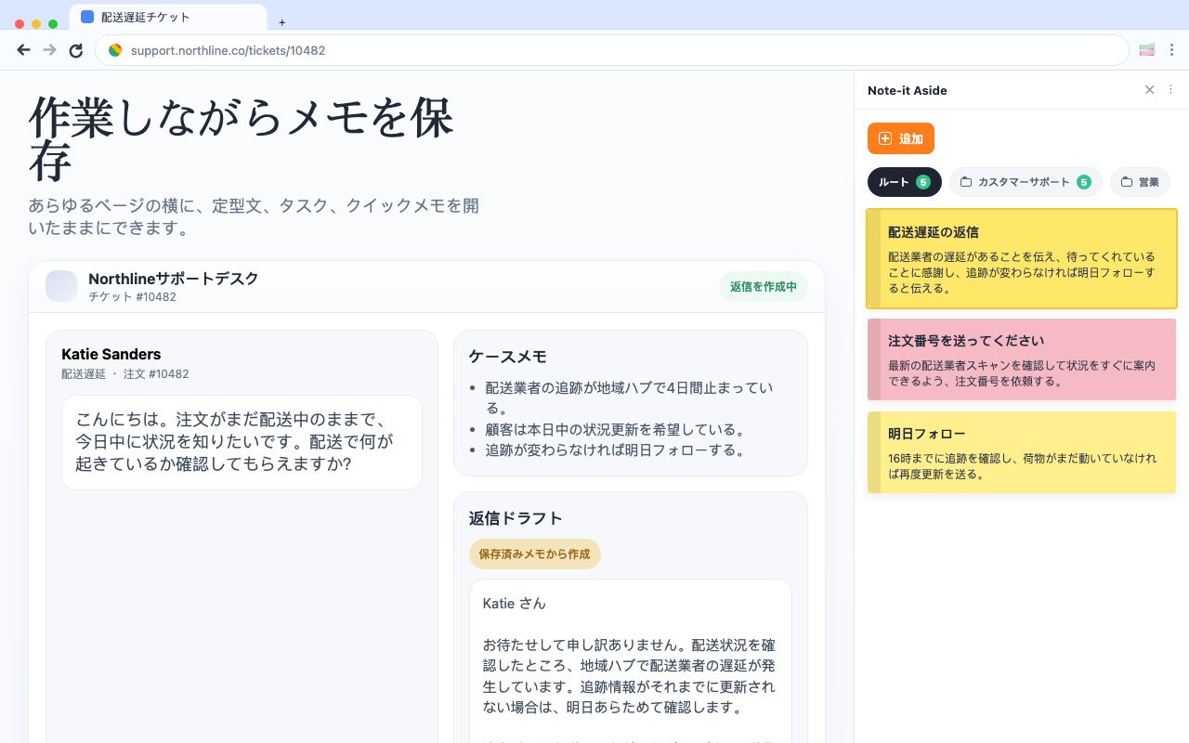Click the back navigation arrow
Screen dimensions: 1189x743
click(x=23, y=49)
